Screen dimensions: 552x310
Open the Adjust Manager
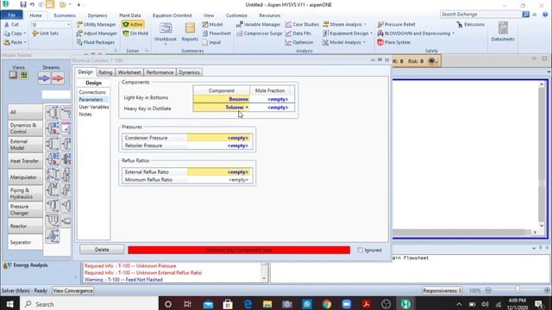(x=97, y=34)
